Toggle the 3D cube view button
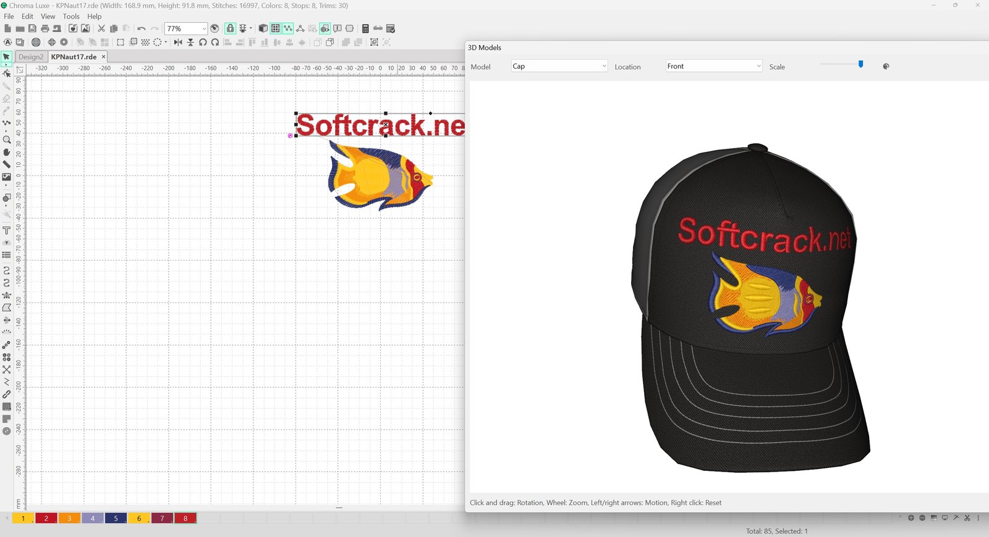The width and height of the screenshot is (989, 537). click(x=263, y=28)
